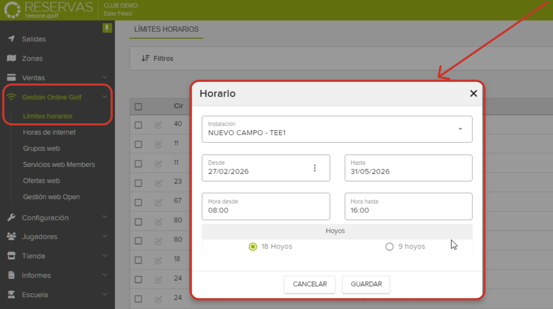This screenshot has height=309, width=553.
Task: Click the Ventas credit card icon
Action: pos(11,78)
